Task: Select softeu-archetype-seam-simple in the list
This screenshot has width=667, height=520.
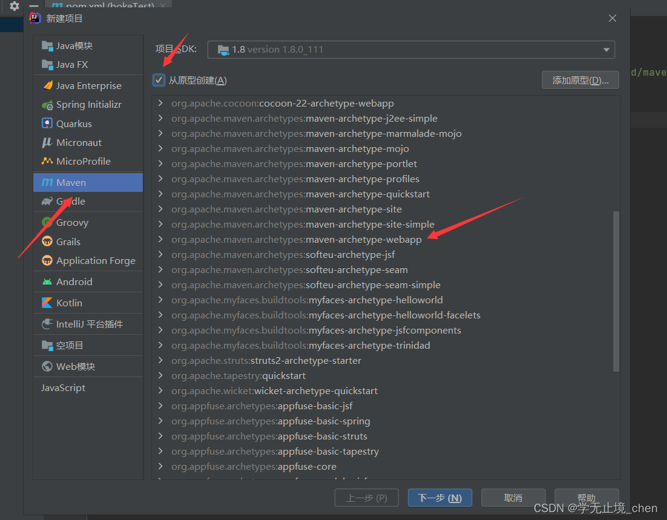Action: coord(306,285)
